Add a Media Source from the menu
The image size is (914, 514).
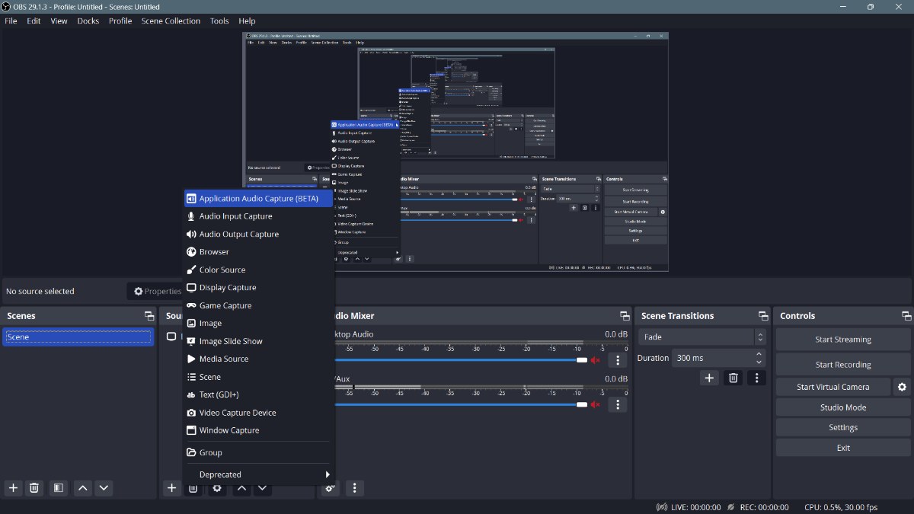click(259, 359)
